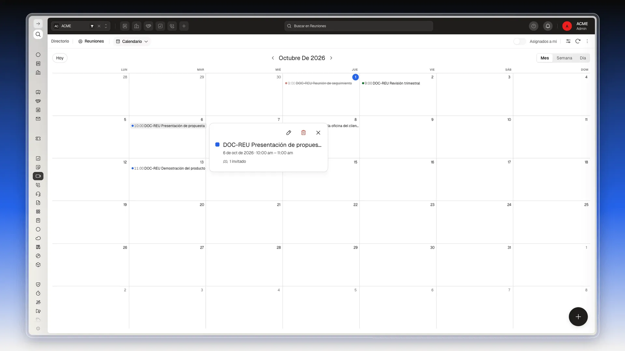This screenshot has height=351, width=625.
Task: Open the megaphone campaigns icon in the sidebar
Action: [x=38, y=311]
